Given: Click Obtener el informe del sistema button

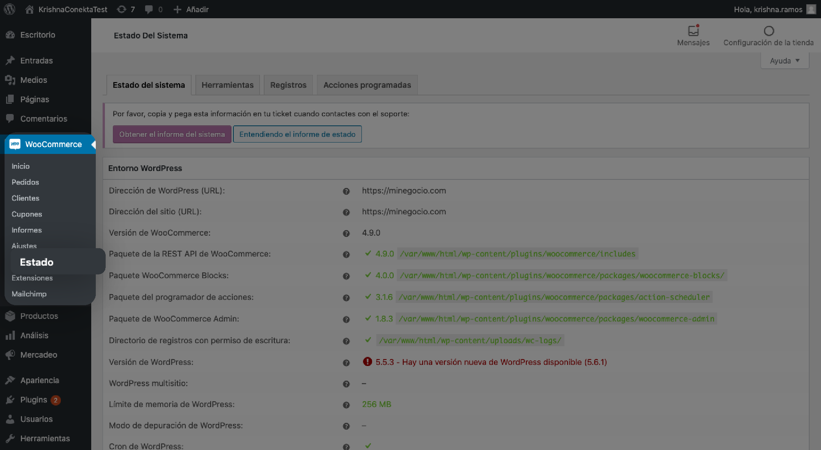Looking at the screenshot, I should click(x=172, y=134).
